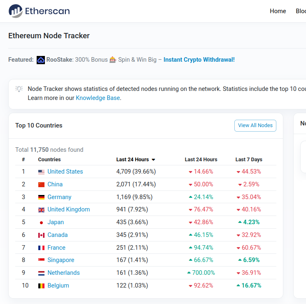Open the Japan country link

point(56,222)
